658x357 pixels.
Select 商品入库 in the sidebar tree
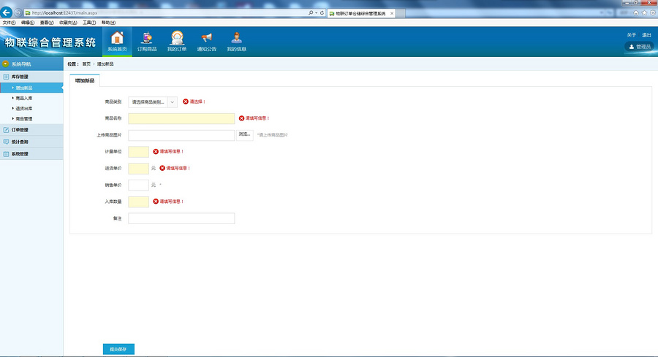24,98
